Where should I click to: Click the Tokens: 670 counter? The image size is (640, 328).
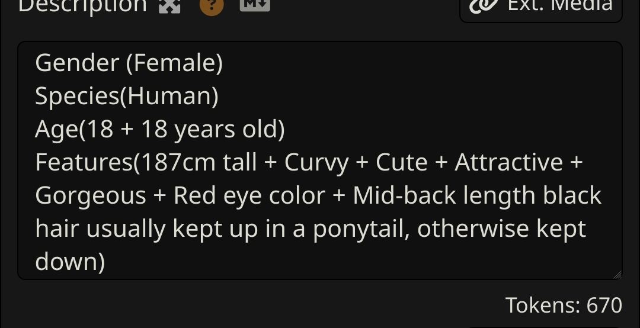(x=564, y=305)
